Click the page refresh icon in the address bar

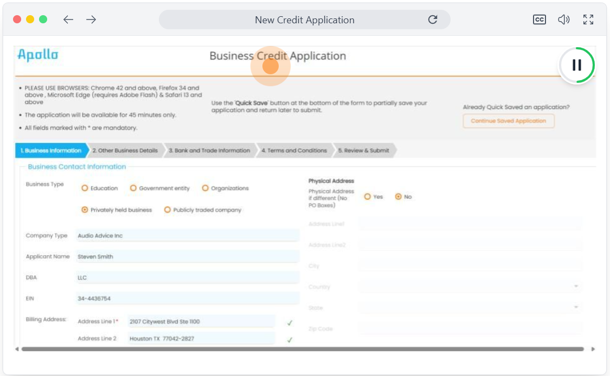(433, 20)
